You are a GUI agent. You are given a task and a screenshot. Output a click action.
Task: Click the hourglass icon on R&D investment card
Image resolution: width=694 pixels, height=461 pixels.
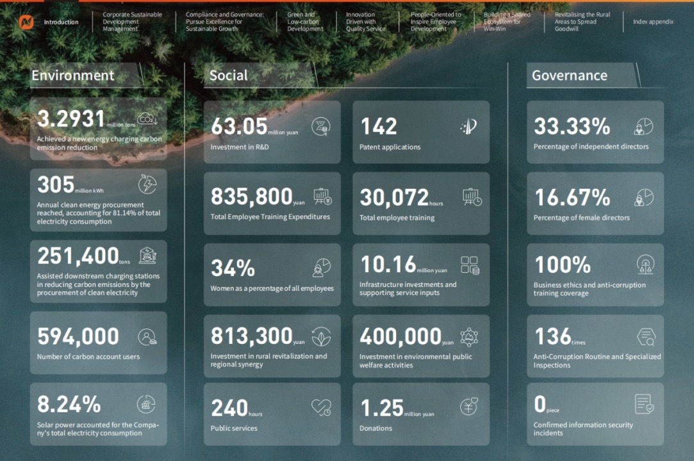pos(321,127)
